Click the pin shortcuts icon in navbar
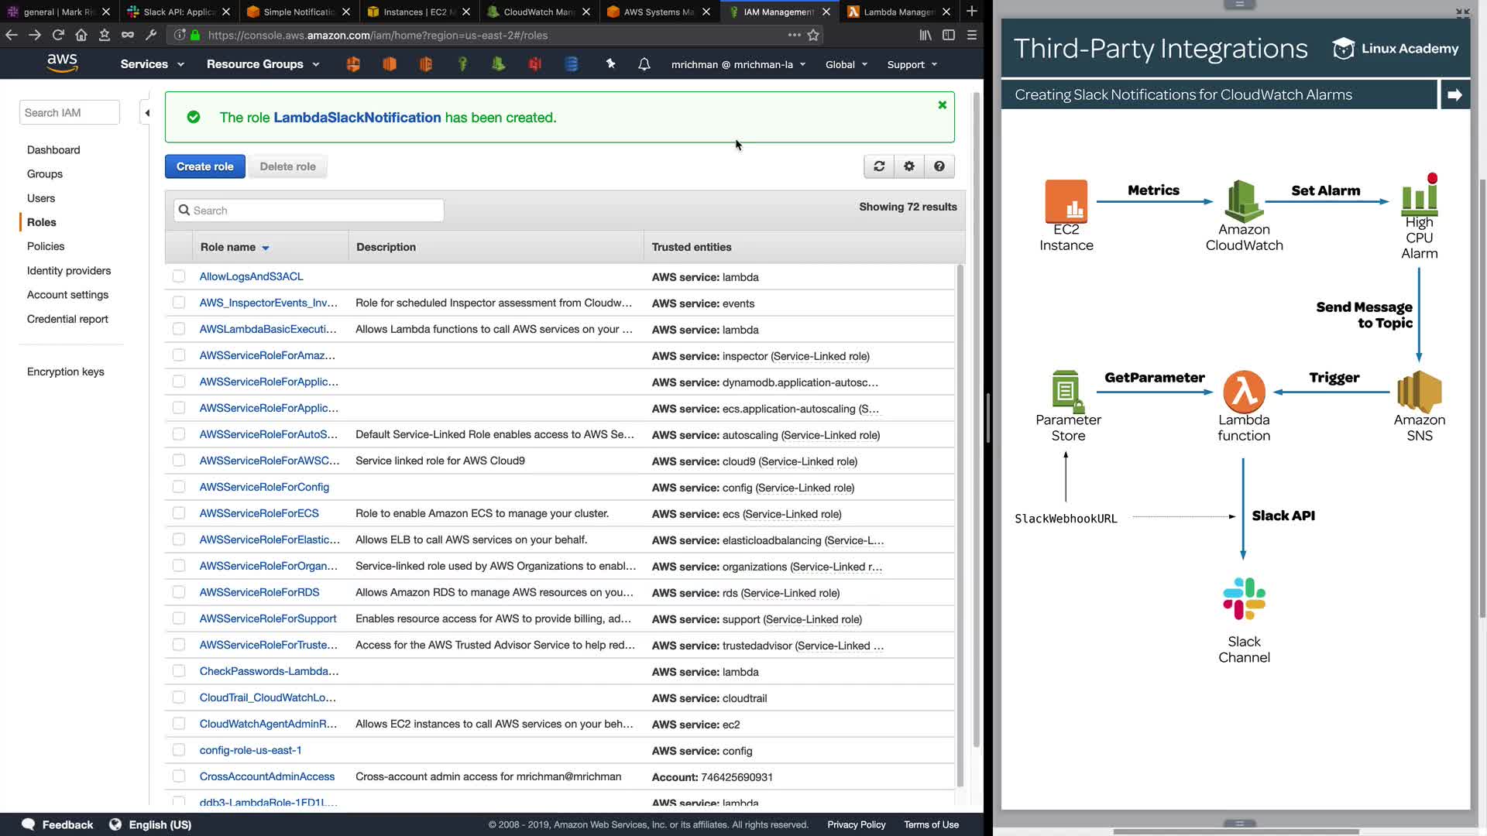1487x836 pixels. 610,64
